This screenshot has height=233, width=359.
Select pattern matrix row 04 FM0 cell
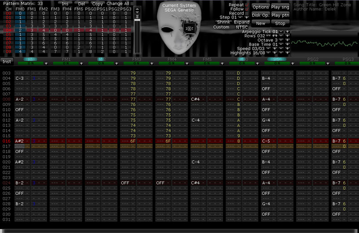(20, 30)
